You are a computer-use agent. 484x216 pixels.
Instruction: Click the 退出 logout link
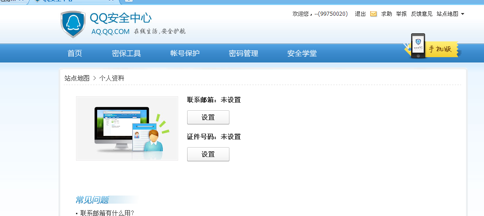360,14
